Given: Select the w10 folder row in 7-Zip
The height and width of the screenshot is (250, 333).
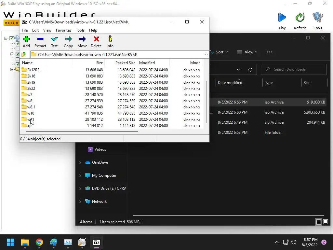Looking at the screenshot, I should click(x=112, y=113).
